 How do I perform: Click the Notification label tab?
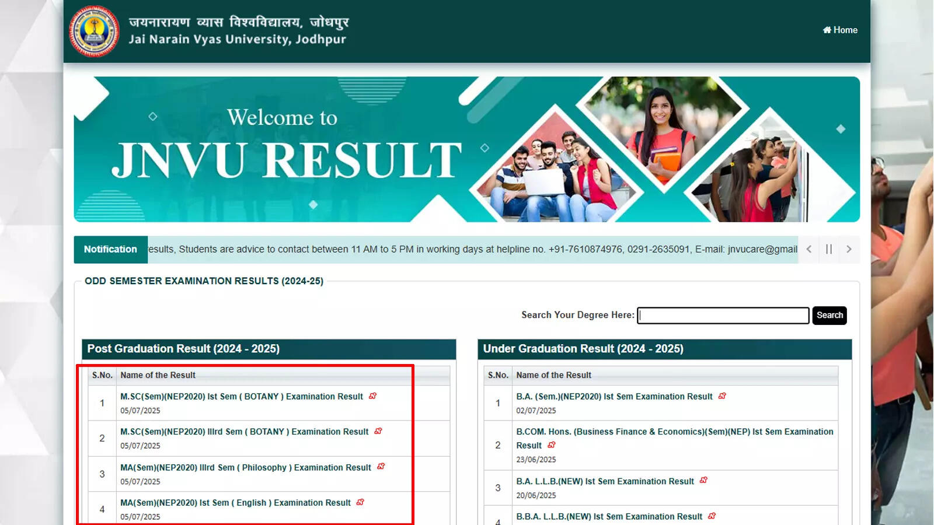(110, 249)
